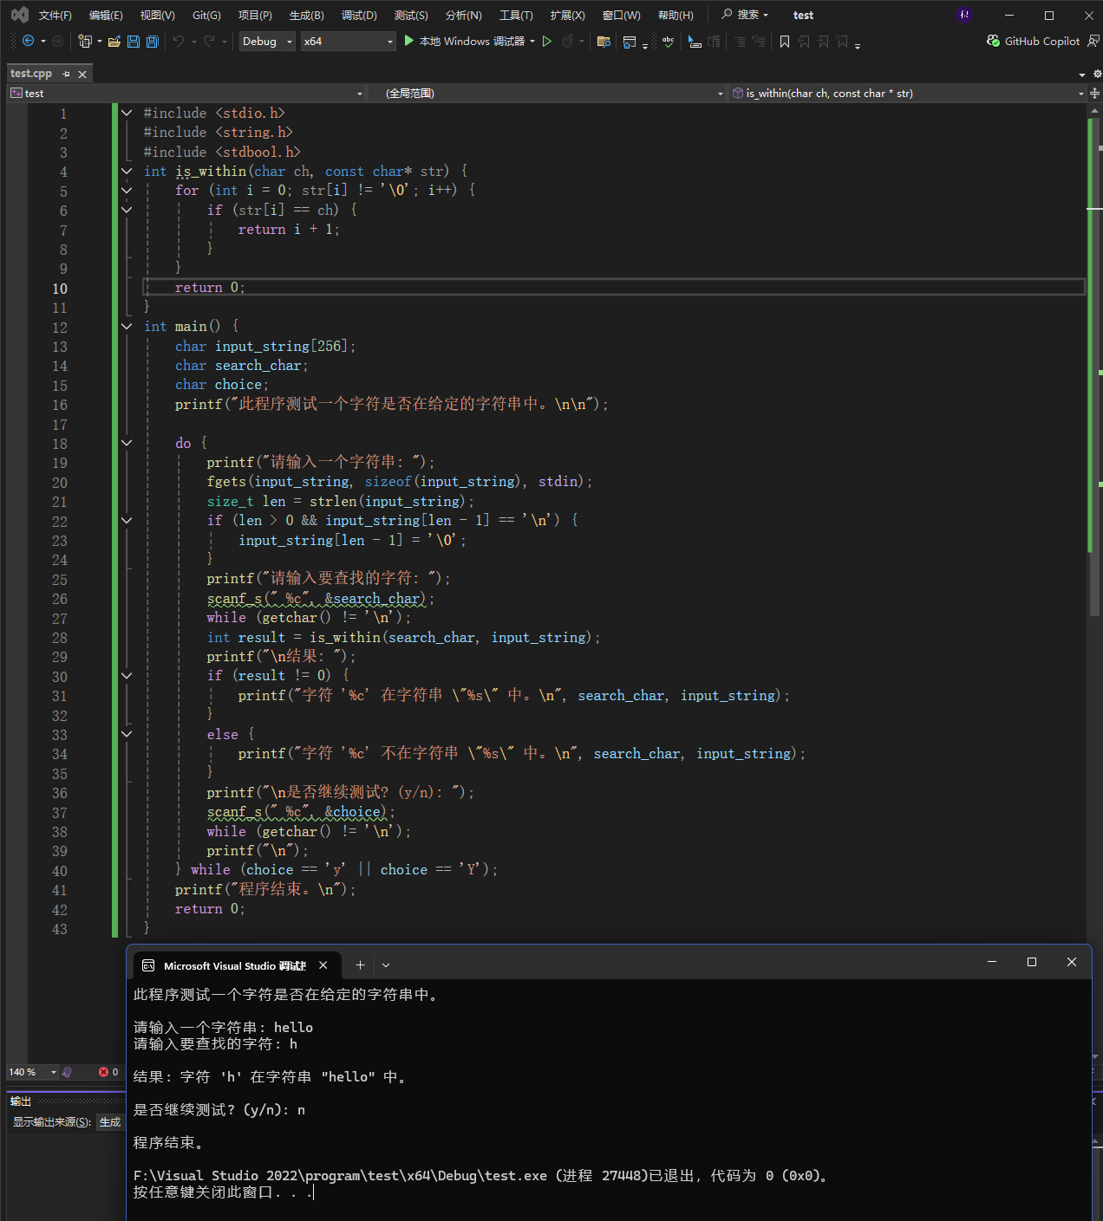The width and height of the screenshot is (1103, 1221).
Task: Click the split editor icon at right
Action: point(1094,93)
